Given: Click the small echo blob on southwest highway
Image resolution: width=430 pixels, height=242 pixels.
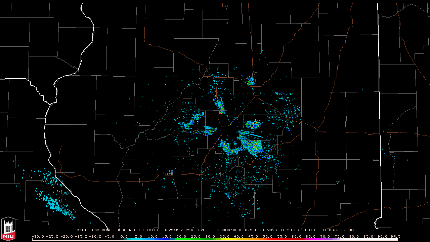Looking at the screenshot, I should click(x=171, y=172).
